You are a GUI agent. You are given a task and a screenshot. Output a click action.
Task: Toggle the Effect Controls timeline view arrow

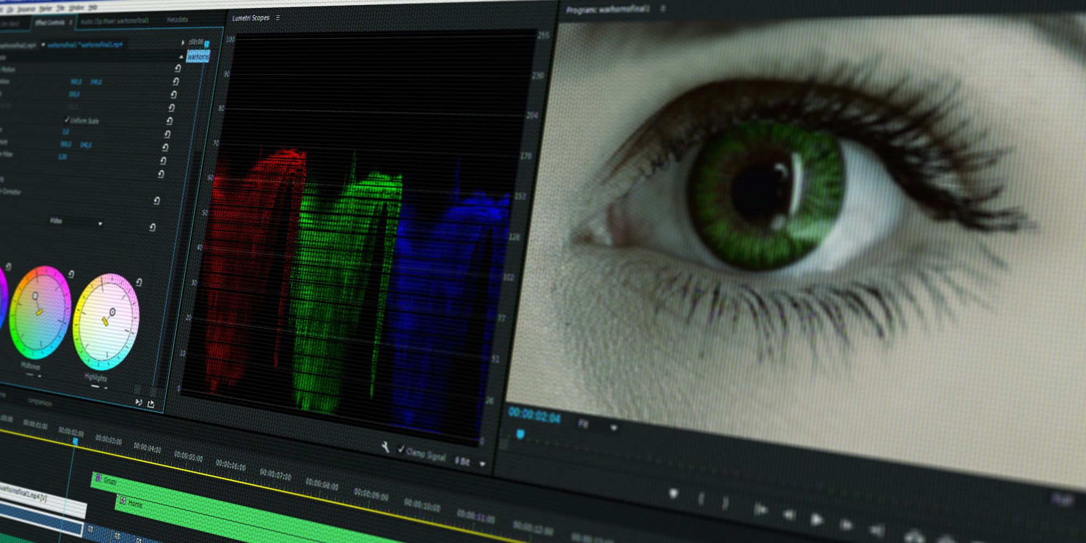coord(183,42)
